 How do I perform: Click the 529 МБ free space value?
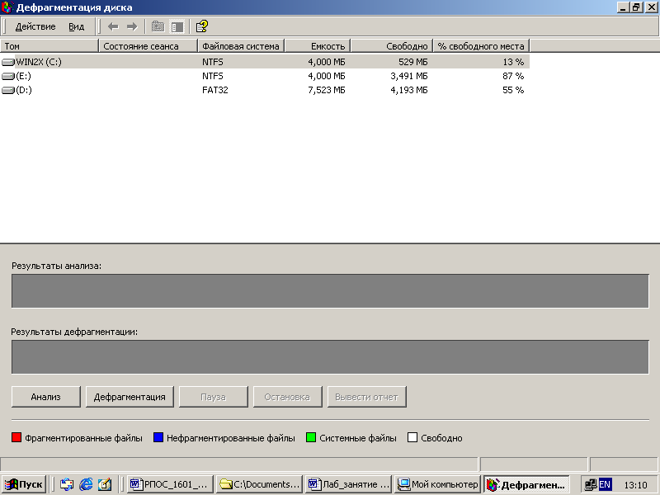pyautogui.click(x=413, y=62)
